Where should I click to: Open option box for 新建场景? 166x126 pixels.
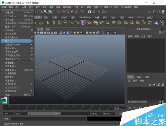[32, 12]
